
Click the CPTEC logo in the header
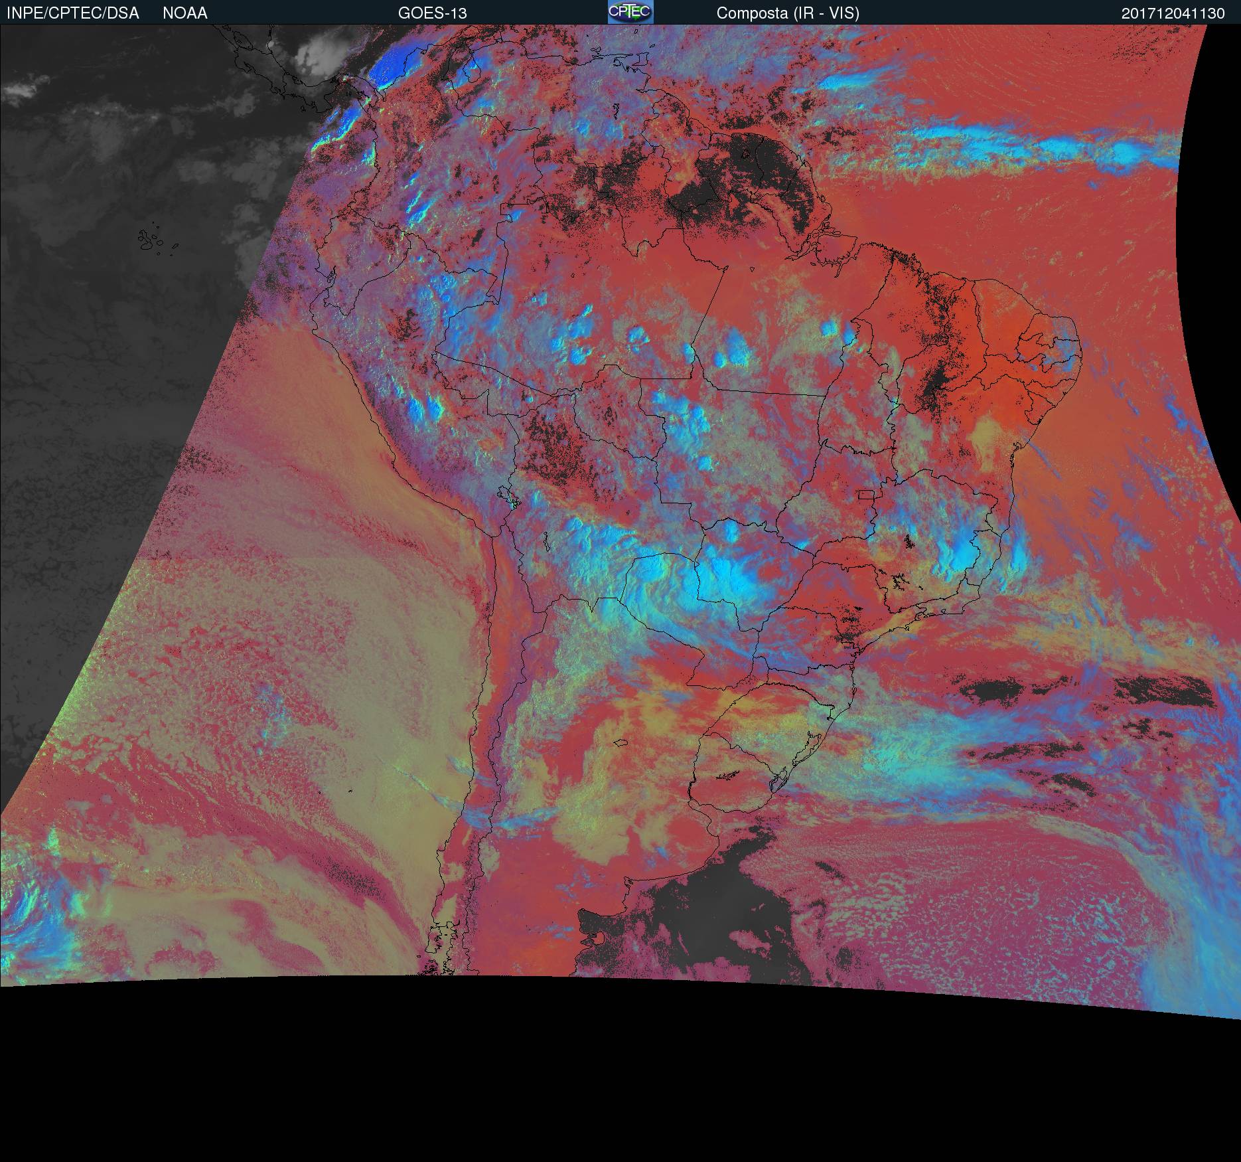[x=630, y=12]
